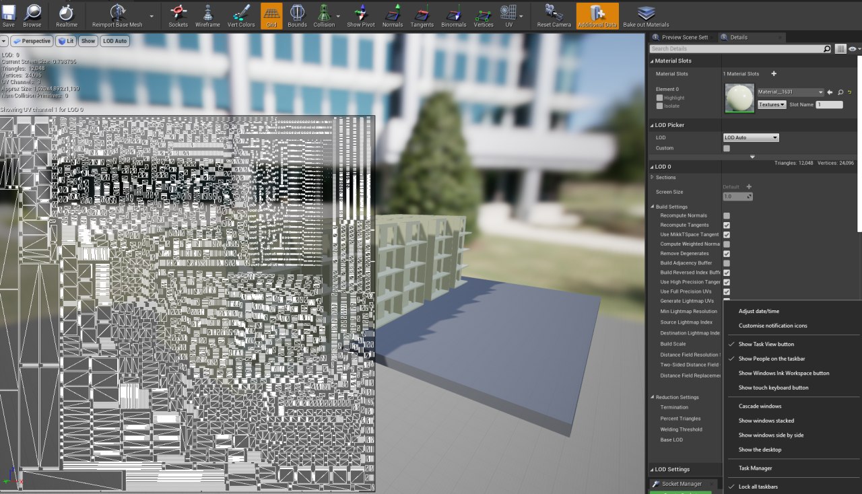Open the viewport Show button

click(x=88, y=41)
